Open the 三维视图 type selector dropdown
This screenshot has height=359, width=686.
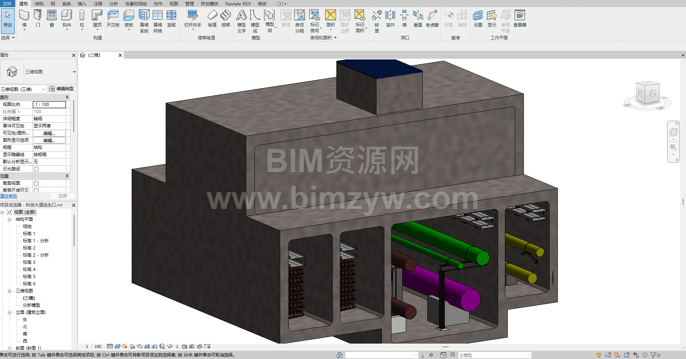pos(74,72)
